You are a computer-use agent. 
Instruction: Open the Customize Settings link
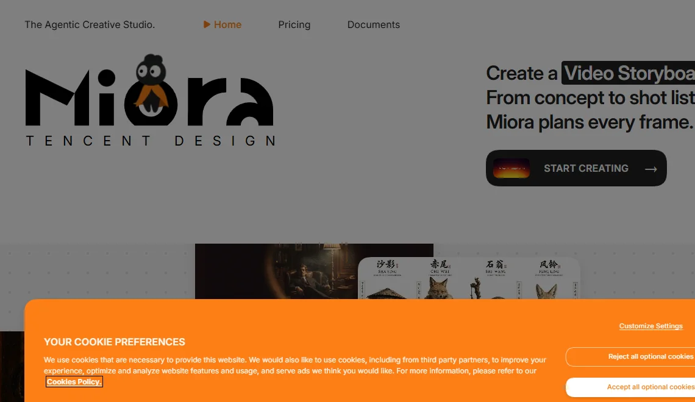click(x=650, y=326)
